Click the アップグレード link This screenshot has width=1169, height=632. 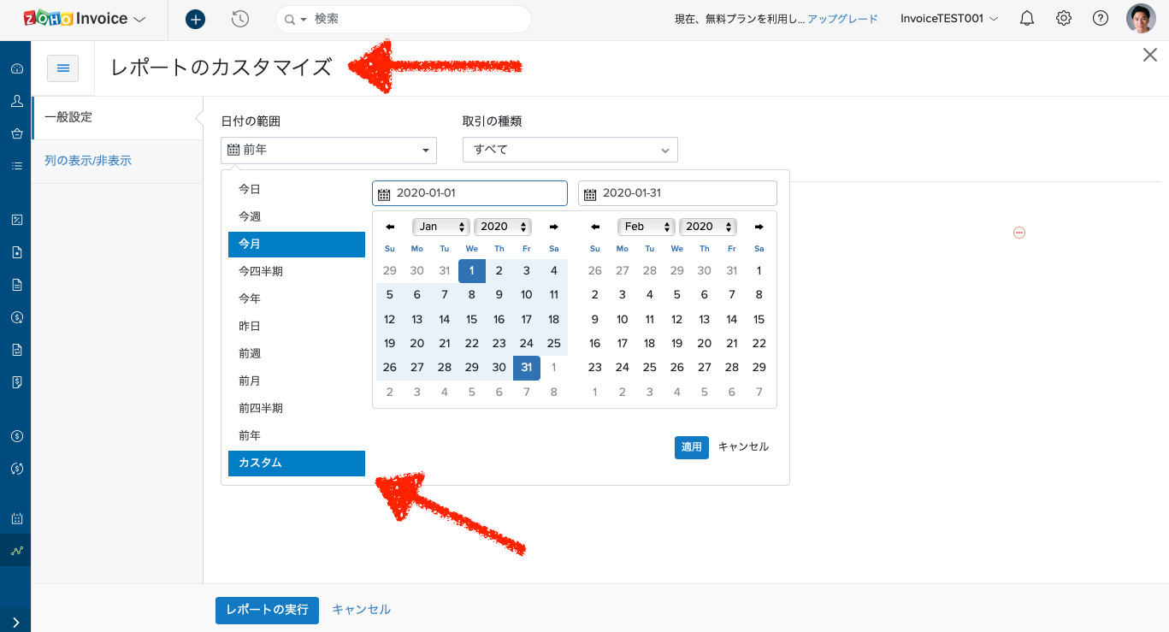842,19
